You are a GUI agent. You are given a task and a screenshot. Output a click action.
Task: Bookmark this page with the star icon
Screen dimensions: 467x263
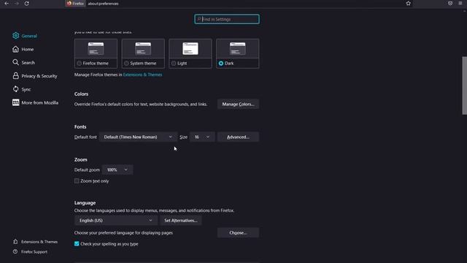tap(409, 3)
